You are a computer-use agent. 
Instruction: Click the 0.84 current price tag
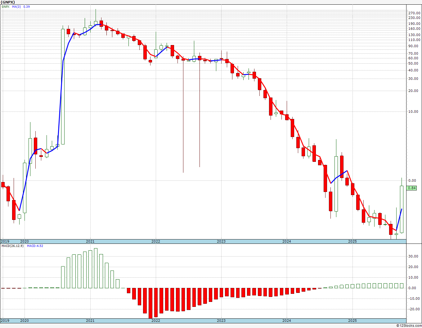[412, 188]
